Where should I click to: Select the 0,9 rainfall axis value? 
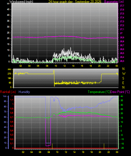coord(12,109)
